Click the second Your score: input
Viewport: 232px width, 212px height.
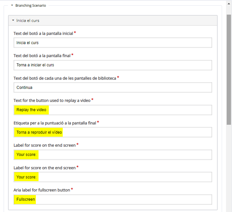[x=113, y=177]
